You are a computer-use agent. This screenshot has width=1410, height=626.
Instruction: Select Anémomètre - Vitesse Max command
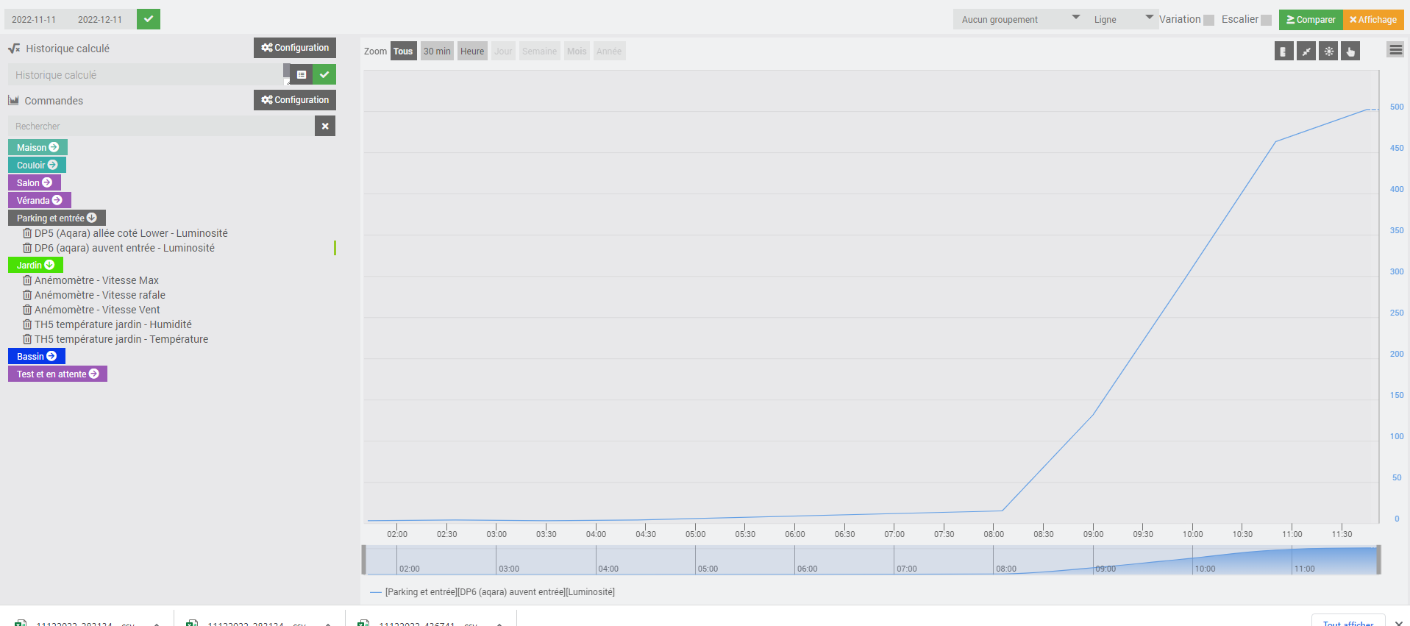pos(96,280)
